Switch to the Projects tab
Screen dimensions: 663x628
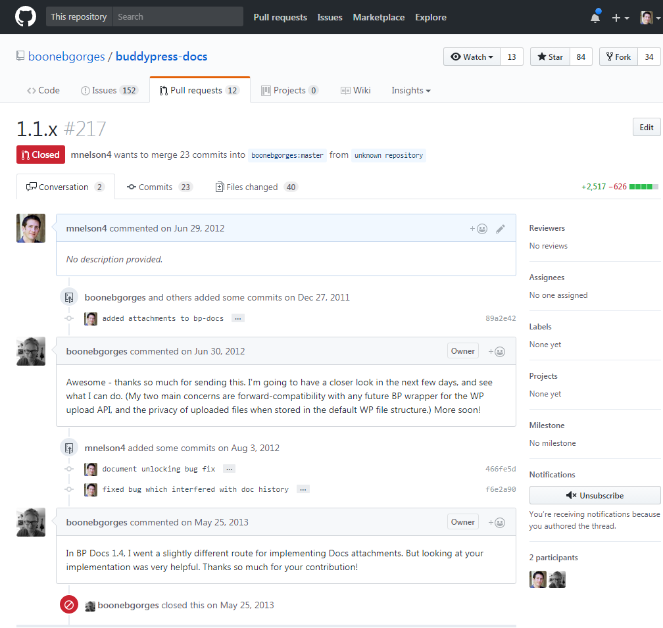(289, 91)
